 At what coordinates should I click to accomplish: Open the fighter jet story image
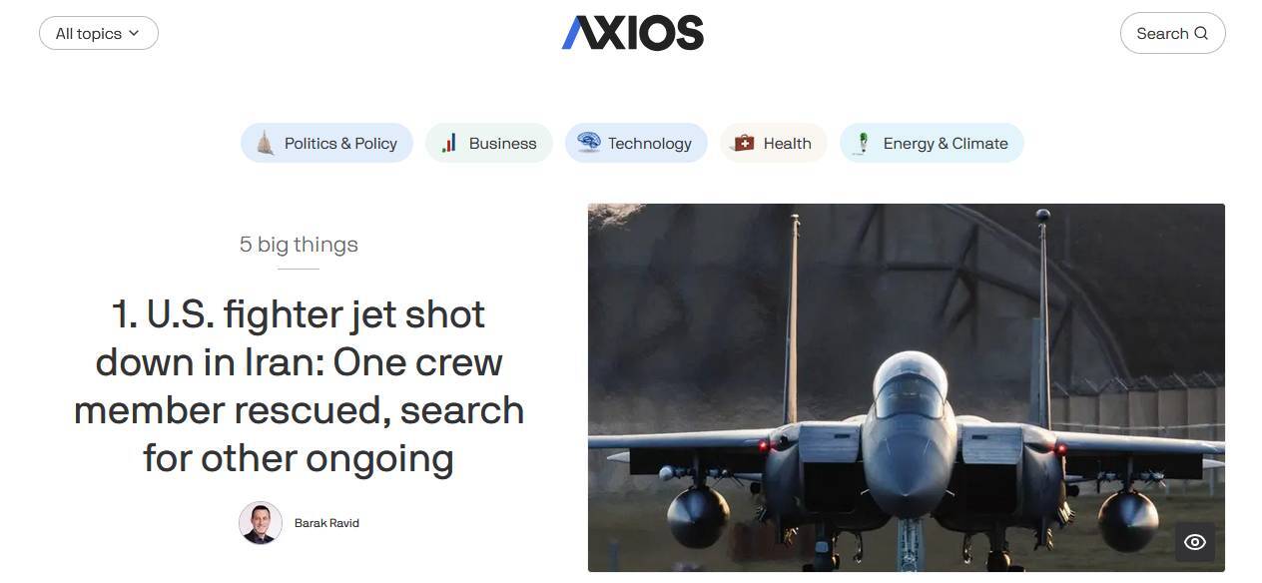click(x=907, y=387)
